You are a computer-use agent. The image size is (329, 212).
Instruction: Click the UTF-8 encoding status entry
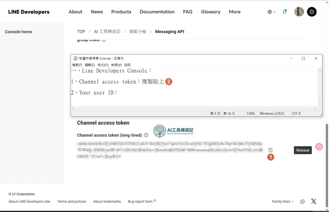point(296,113)
